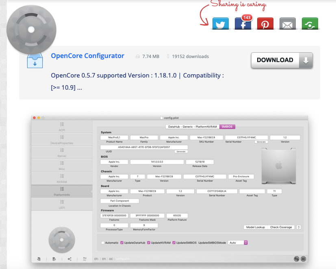Click the large gear disc logo
Image resolution: width=336 pixels, height=269 pixels.
point(31,30)
